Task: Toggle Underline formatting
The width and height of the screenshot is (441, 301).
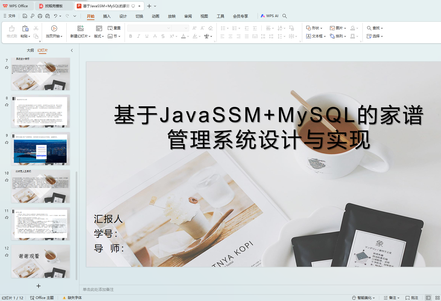Action: [x=147, y=36]
